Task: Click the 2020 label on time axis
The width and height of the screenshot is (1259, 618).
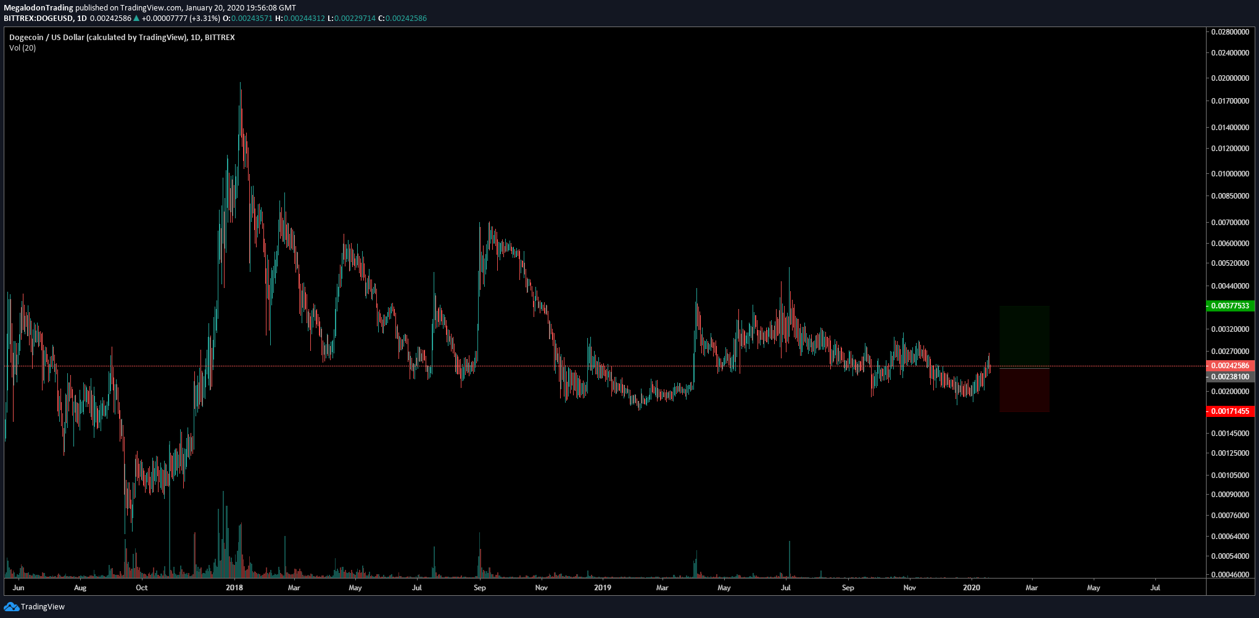Action: pyautogui.click(x=972, y=588)
